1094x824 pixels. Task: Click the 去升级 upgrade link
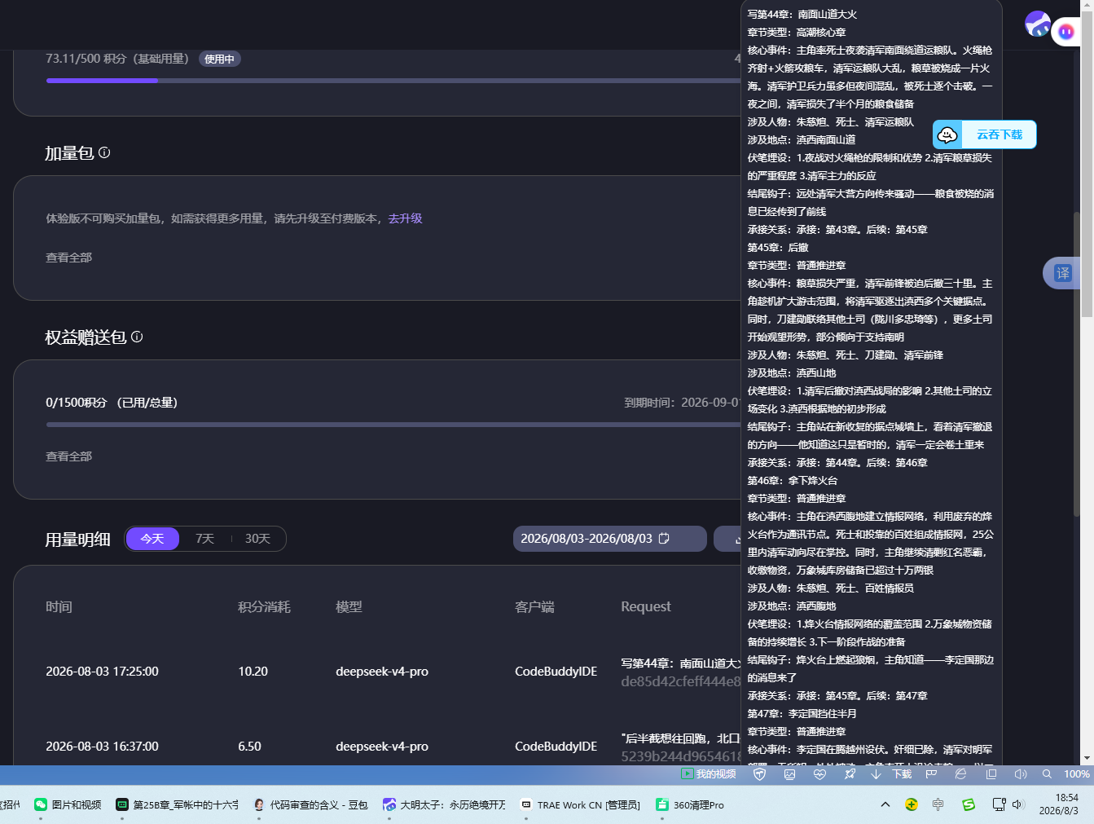click(x=405, y=218)
